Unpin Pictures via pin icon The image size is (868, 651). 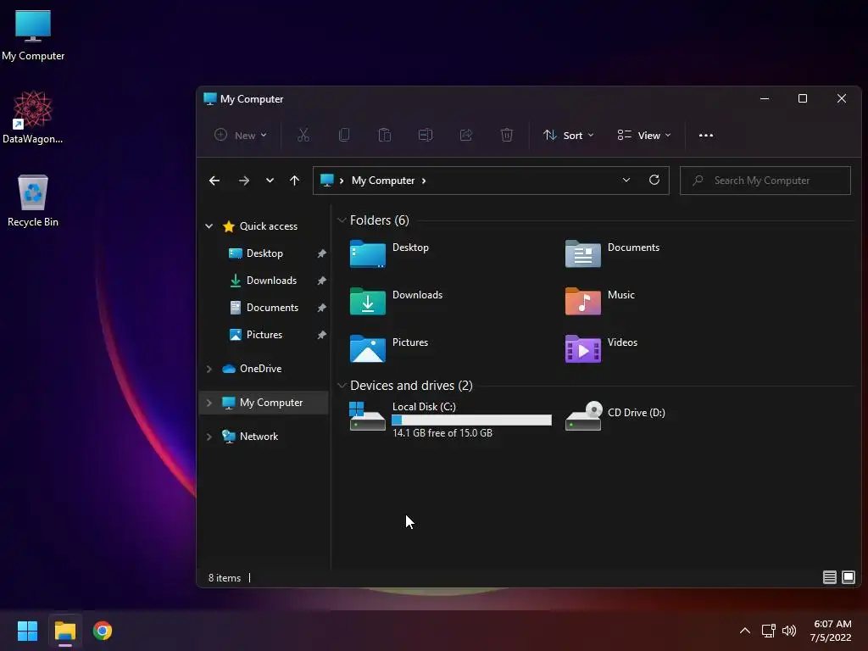[x=321, y=335]
